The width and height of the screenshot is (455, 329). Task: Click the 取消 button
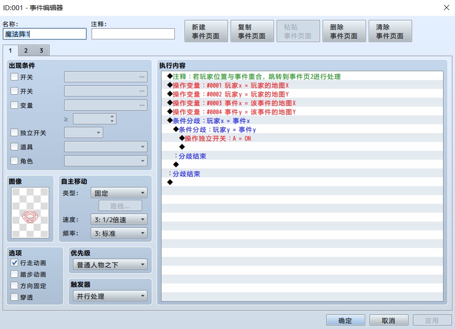pyautogui.click(x=389, y=320)
